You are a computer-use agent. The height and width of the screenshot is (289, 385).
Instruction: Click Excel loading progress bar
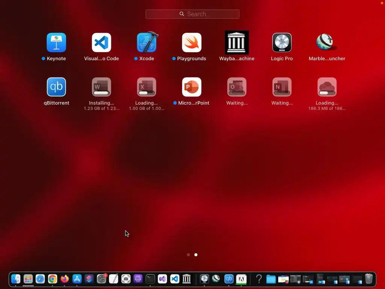(x=147, y=93)
